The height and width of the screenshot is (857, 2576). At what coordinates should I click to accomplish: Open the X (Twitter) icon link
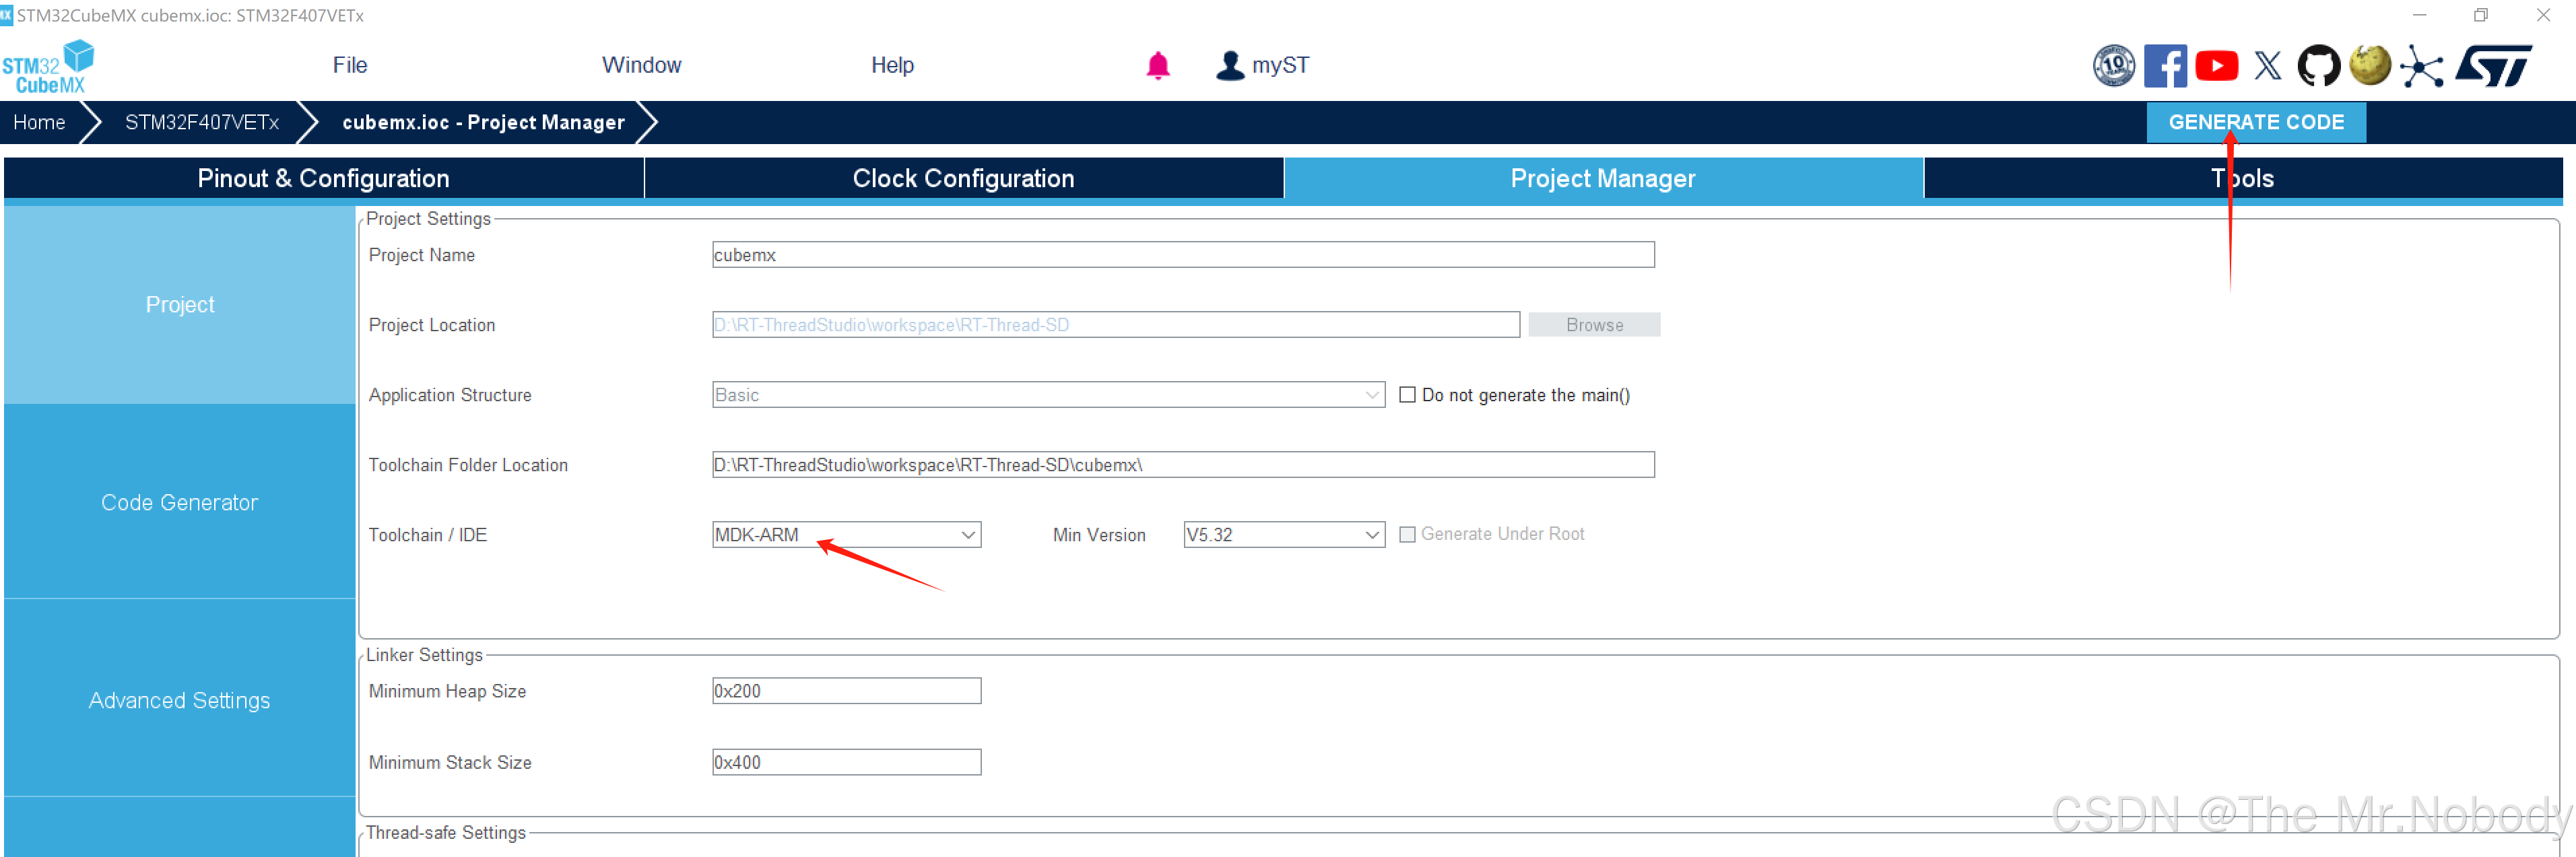click(2267, 67)
